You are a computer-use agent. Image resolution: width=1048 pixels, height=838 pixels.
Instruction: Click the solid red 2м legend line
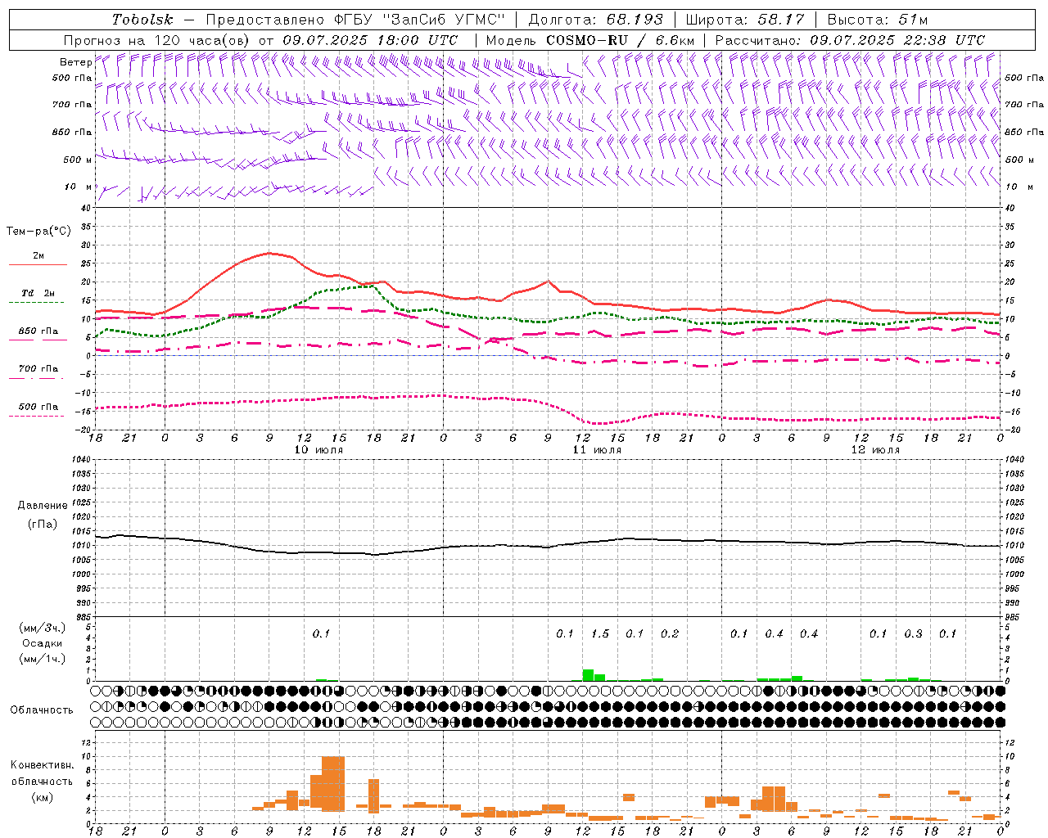tap(38, 264)
